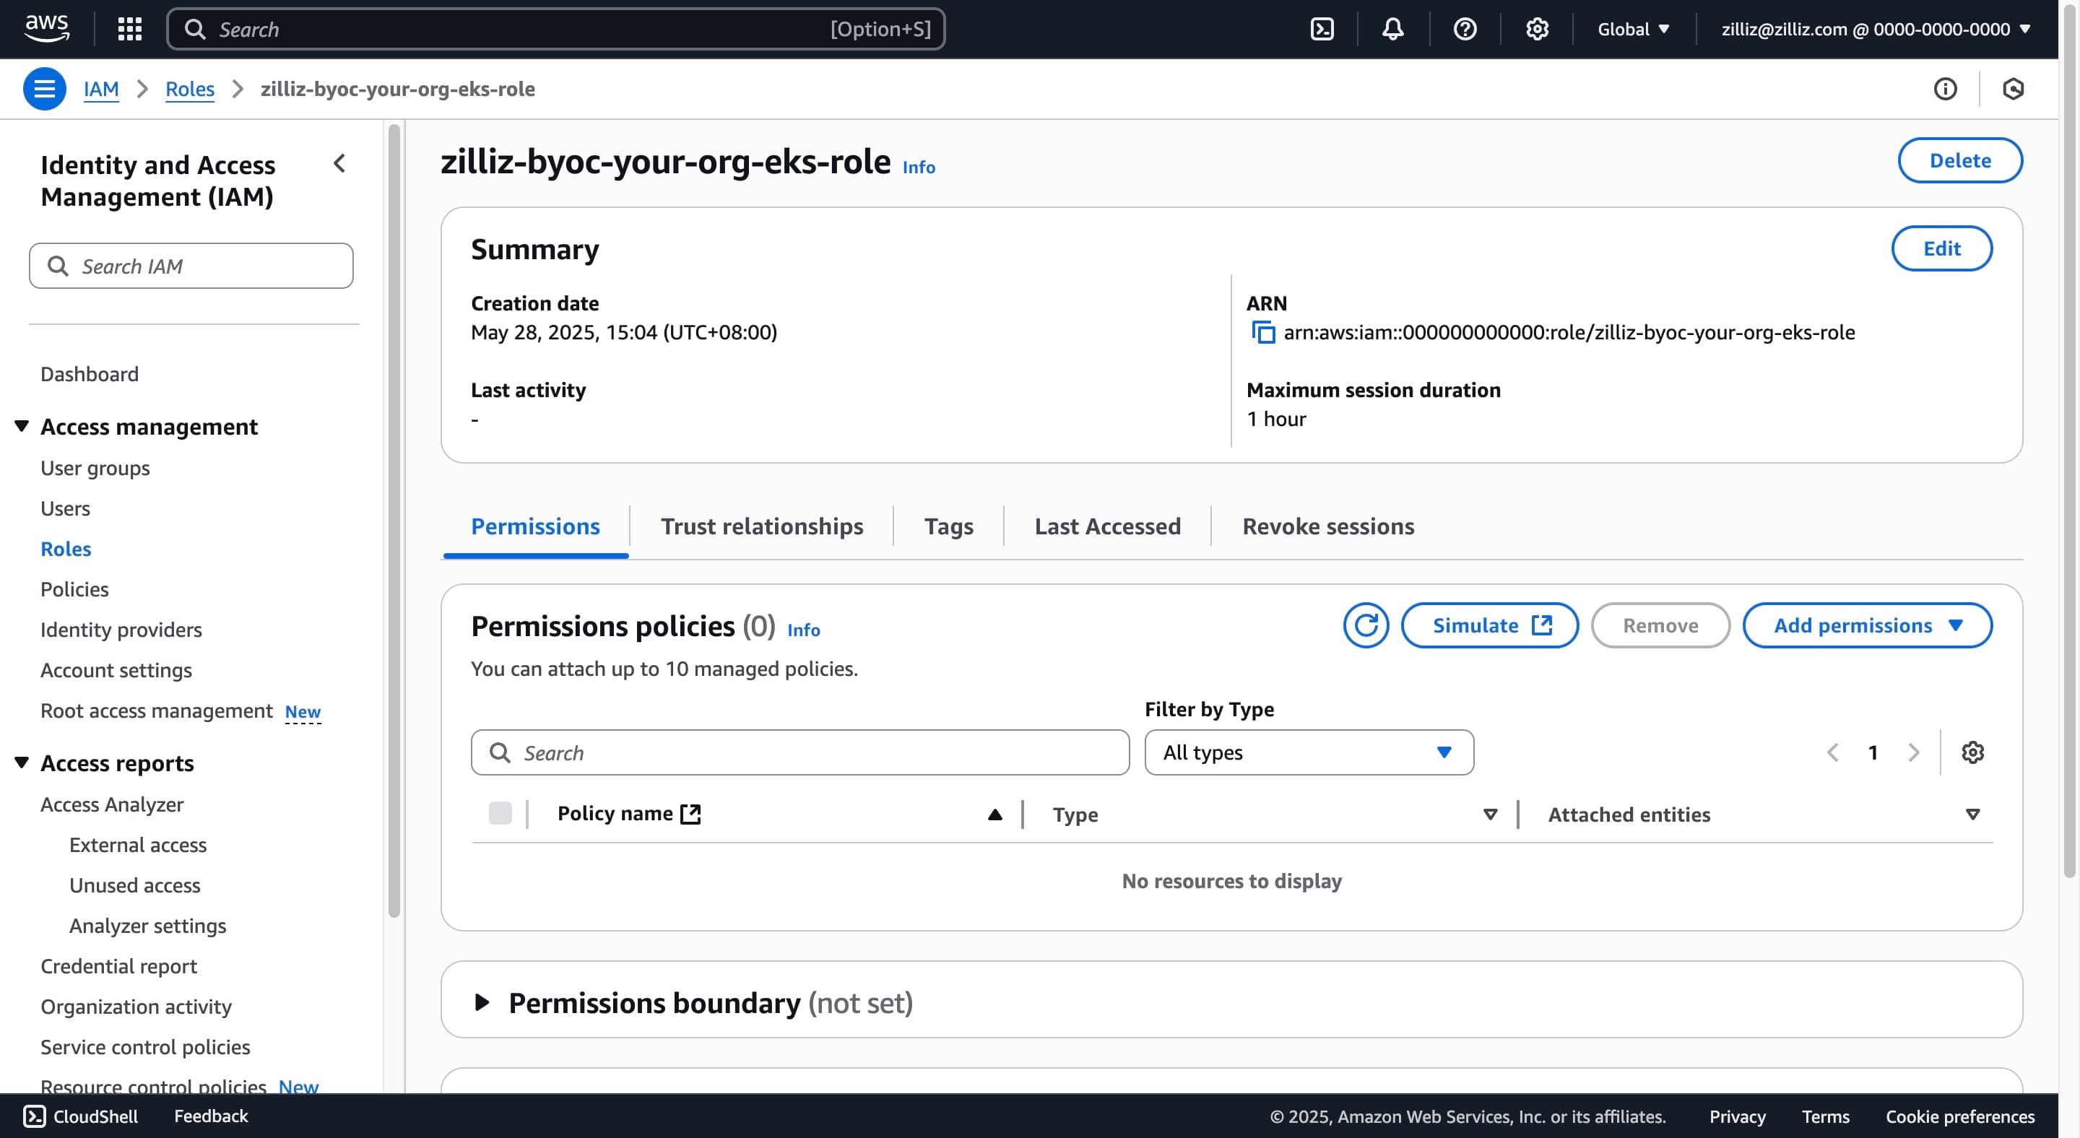
Task: Open the info panel circle icon
Action: 1945,89
